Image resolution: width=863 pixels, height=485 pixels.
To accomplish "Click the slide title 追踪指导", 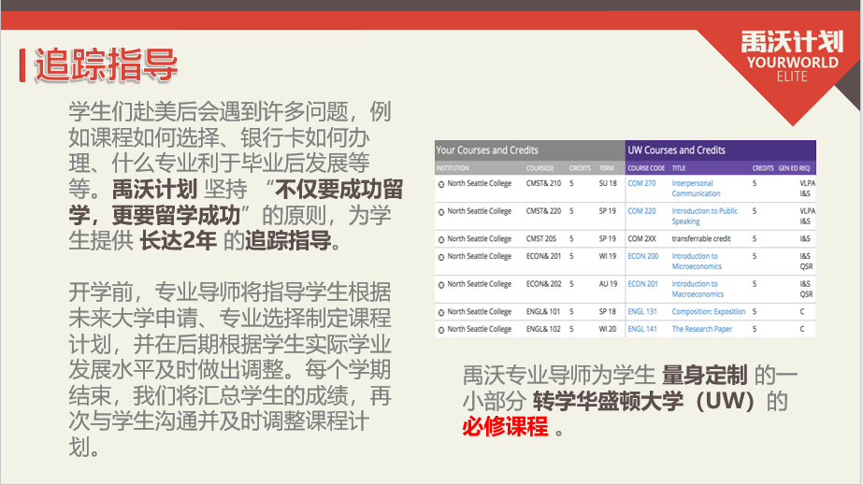I will point(105,66).
